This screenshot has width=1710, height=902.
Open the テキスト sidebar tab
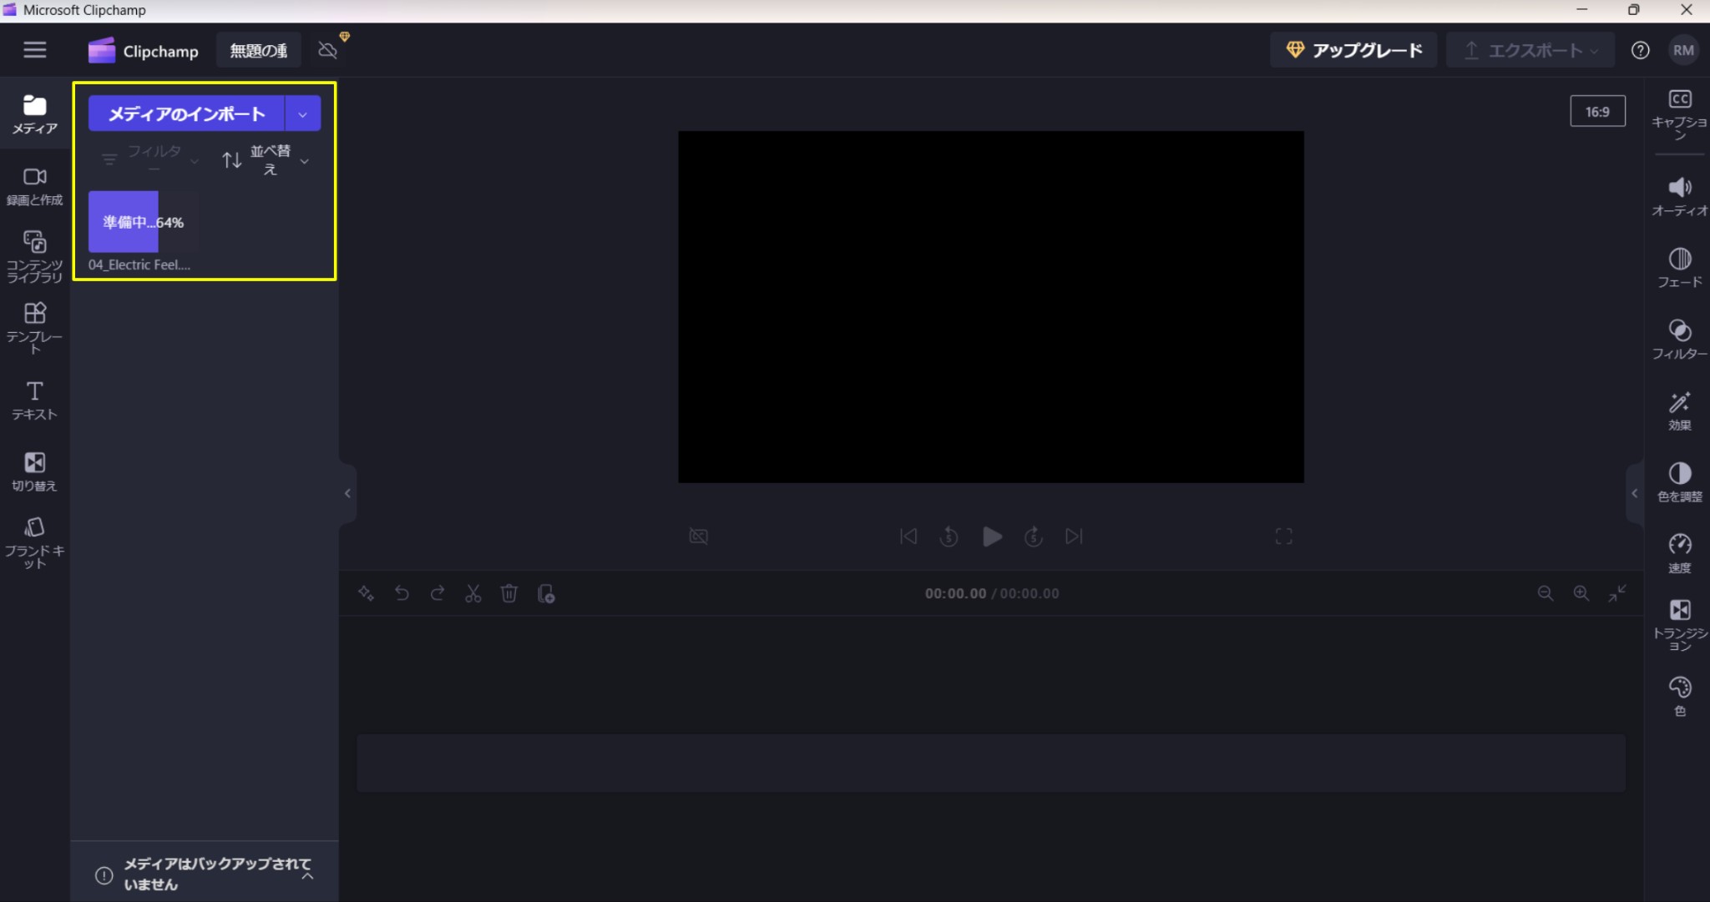pyautogui.click(x=35, y=401)
